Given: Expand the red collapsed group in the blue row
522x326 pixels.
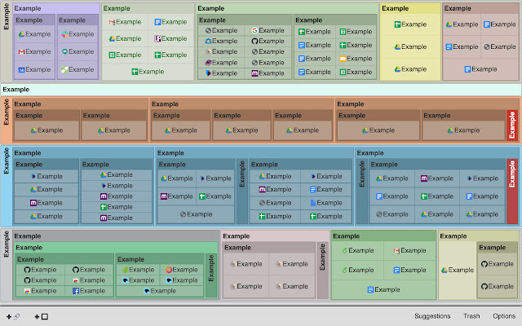Looking at the screenshot, I should point(512,192).
